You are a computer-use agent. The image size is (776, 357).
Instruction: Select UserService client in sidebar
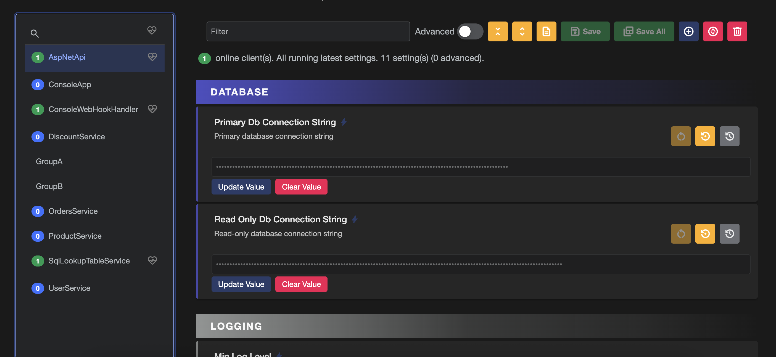[95, 288]
